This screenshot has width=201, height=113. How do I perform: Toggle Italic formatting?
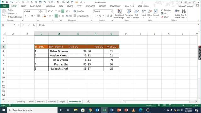29,16
